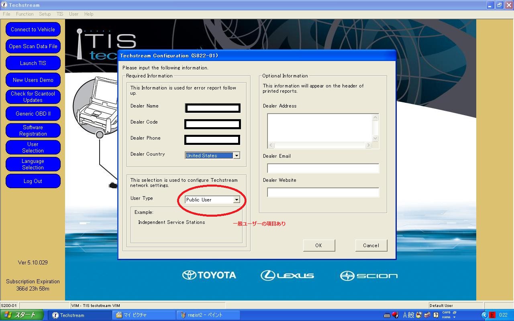Open Generic OBD II mode
This screenshot has width=514, height=321.
(x=33, y=114)
